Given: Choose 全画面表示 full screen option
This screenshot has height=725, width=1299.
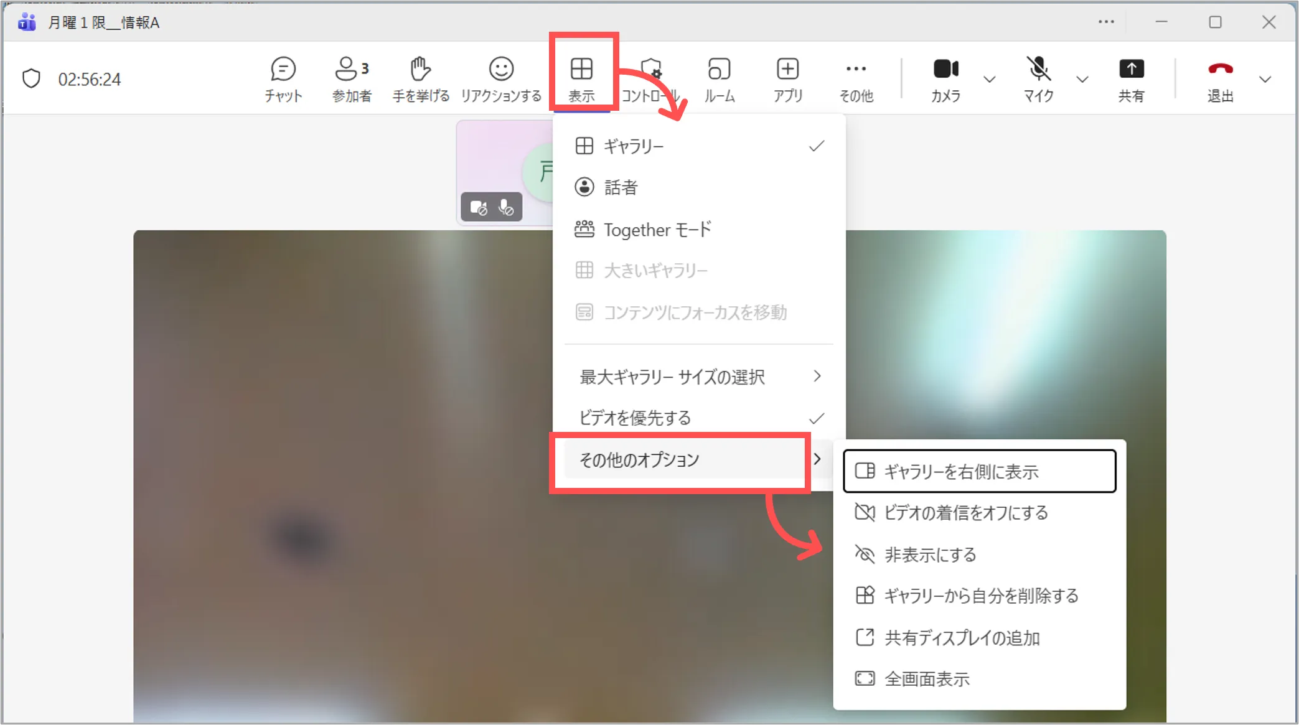Looking at the screenshot, I should [927, 679].
